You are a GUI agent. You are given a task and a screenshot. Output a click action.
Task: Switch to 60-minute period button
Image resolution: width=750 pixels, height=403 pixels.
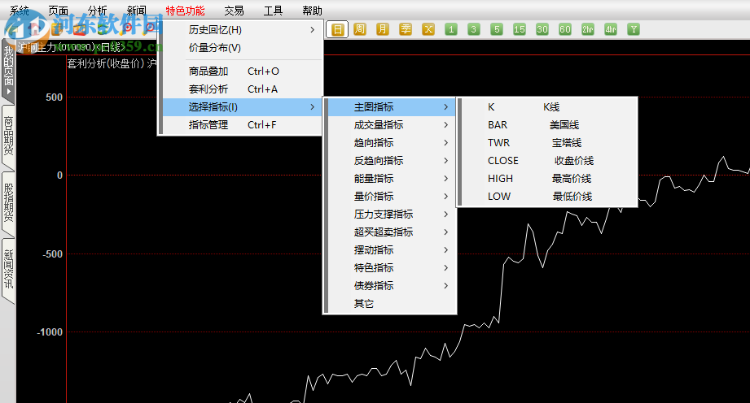point(565,29)
